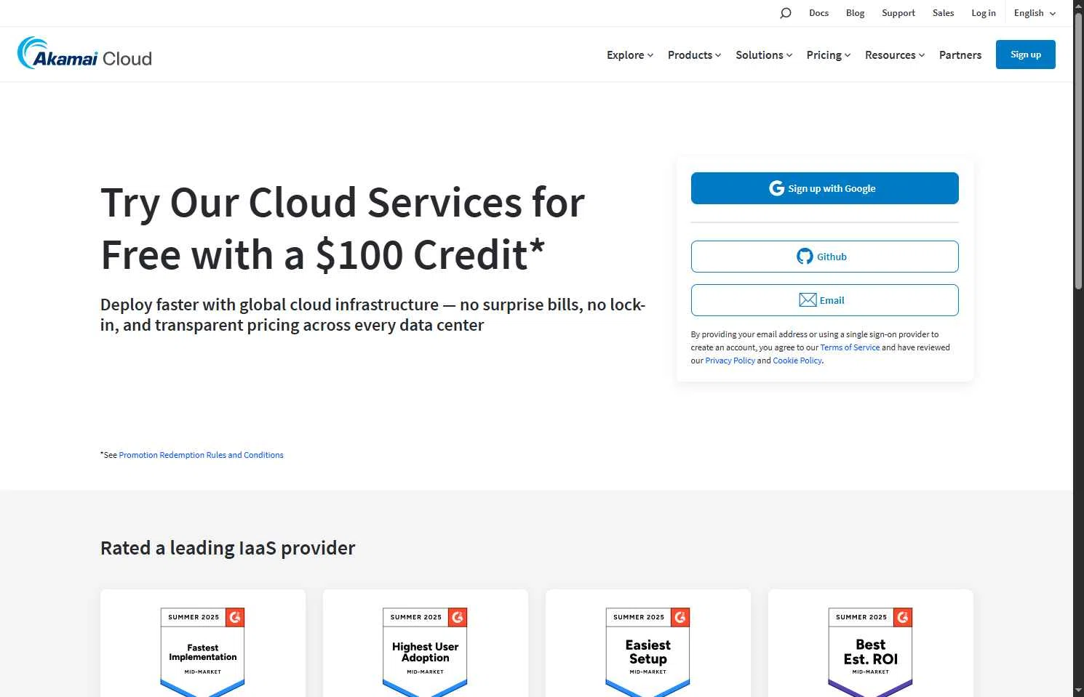1084x697 pixels.
Task: Sign up with Google button
Action: [x=824, y=188]
